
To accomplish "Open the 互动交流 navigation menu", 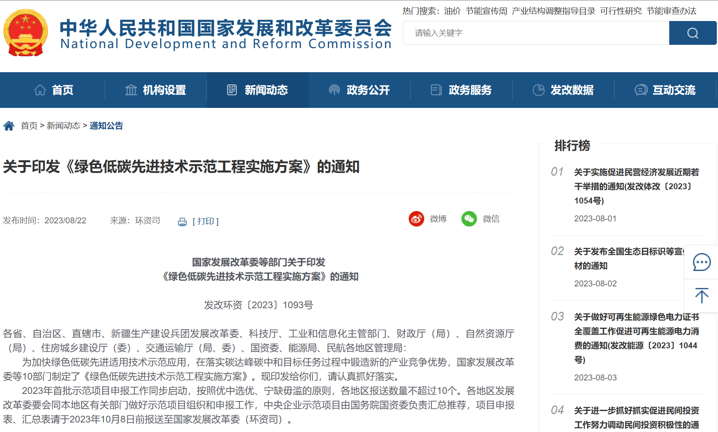I will pyautogui.click(x=665, y=90).
